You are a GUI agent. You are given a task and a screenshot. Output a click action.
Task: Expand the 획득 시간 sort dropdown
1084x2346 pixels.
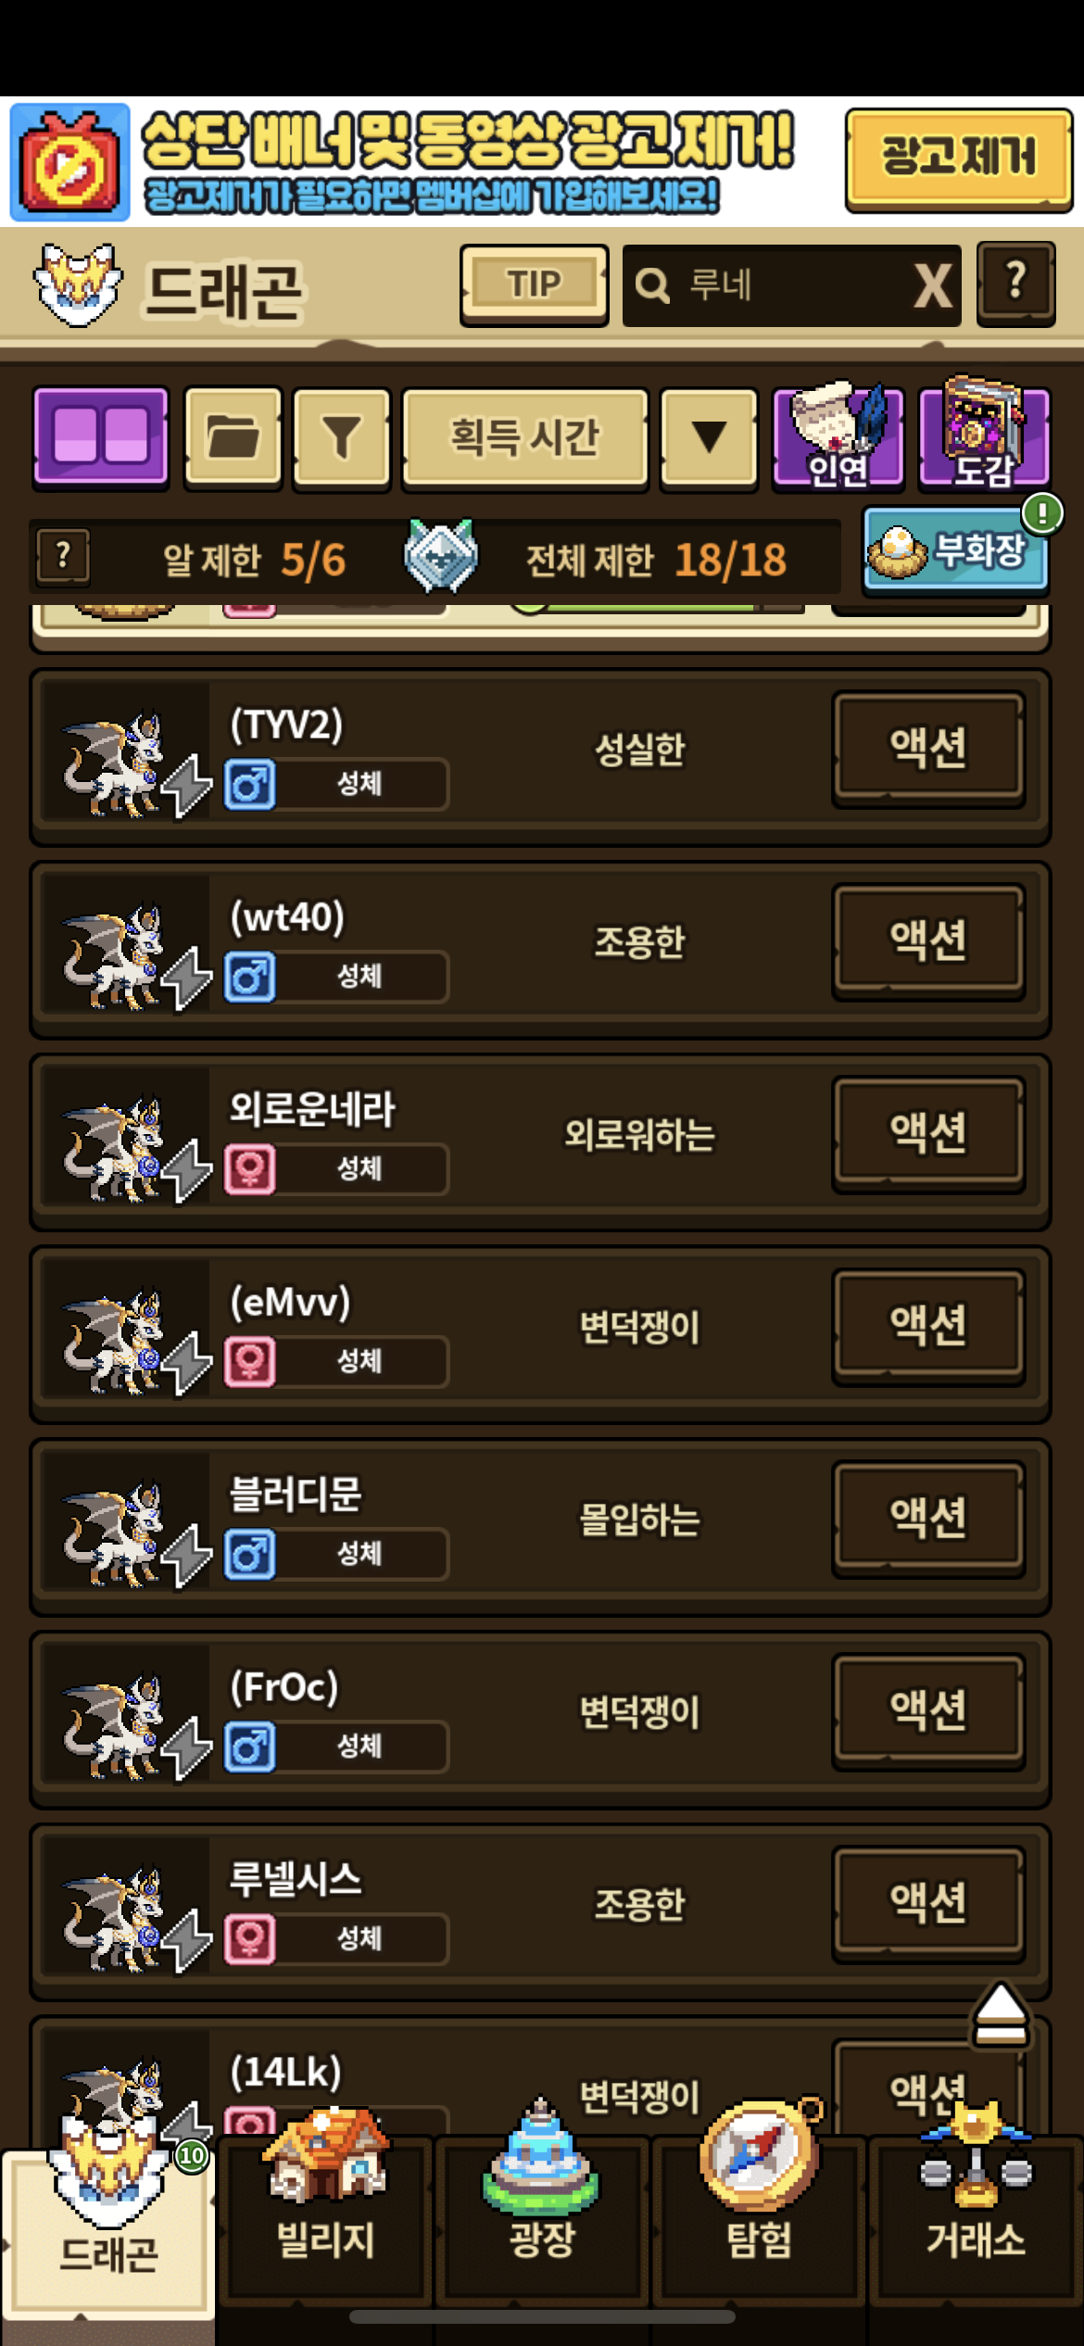(525, 437)
